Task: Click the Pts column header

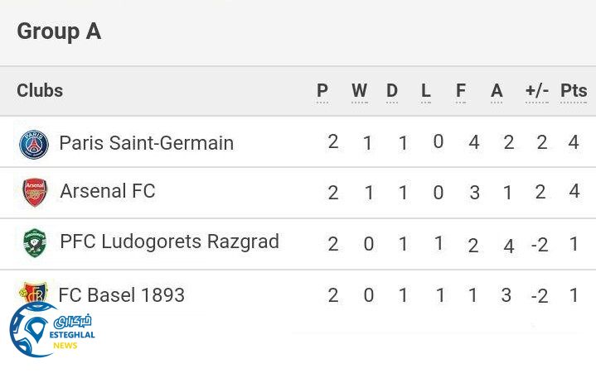Action: [574, 91]
